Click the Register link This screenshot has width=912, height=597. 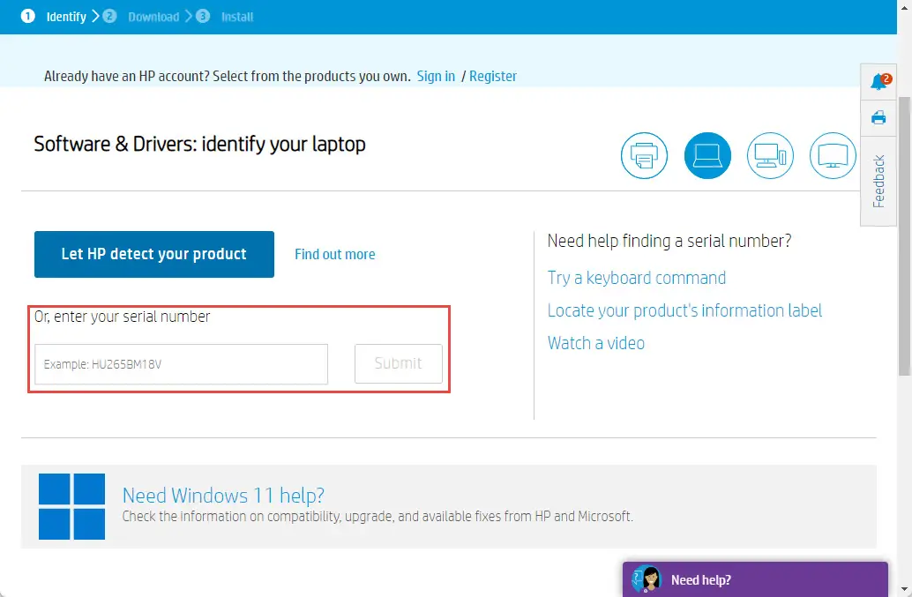point(493,76)
